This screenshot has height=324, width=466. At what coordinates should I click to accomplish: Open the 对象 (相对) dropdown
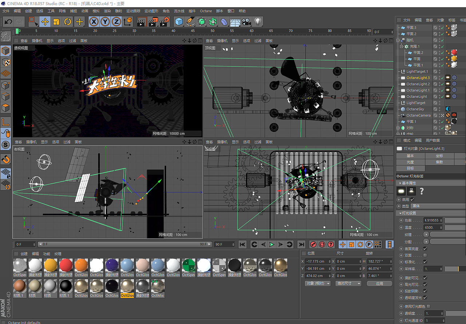coord(317,283)
